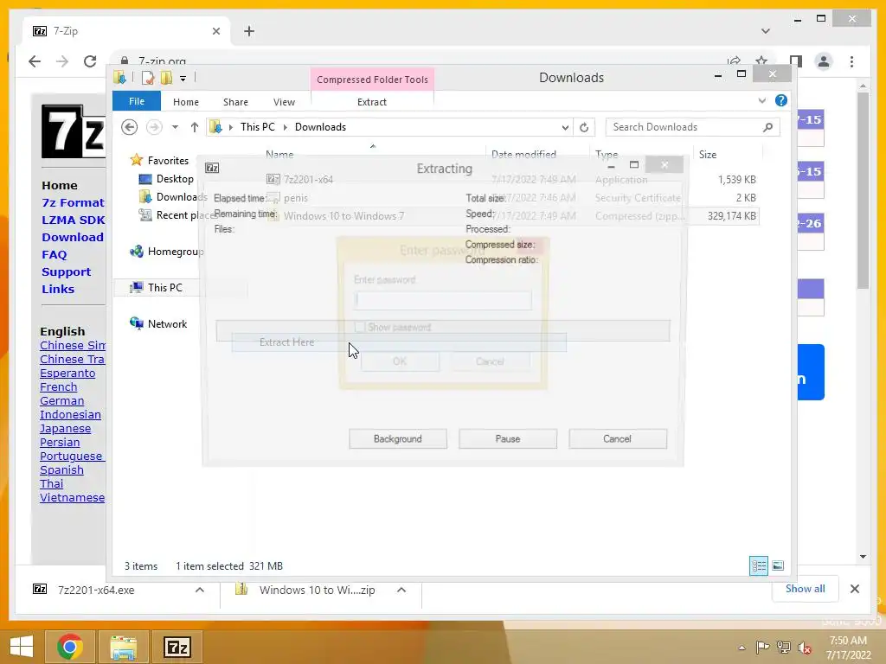The image size is (886, 664).
Task: Click the 329,174 KB size cell
Action: 731,215
